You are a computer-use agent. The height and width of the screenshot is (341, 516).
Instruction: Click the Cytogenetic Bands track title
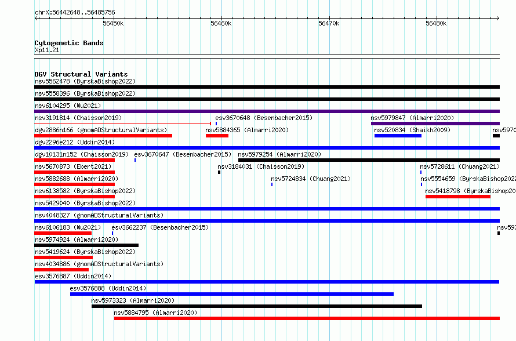(x=69, y=43)
